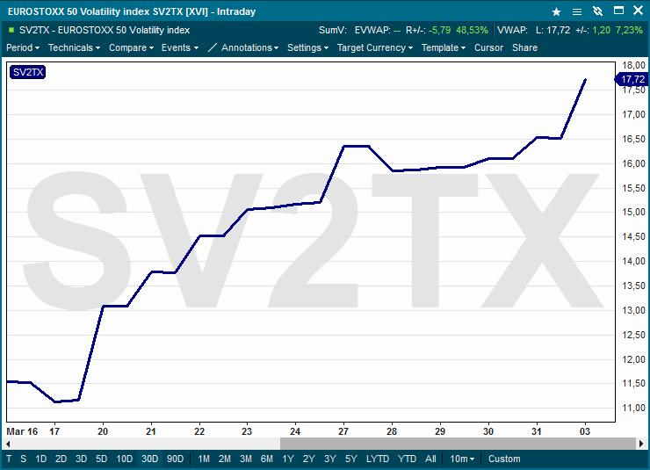
Task: Select the LYTD range
Action: click(x=378, y=459)
